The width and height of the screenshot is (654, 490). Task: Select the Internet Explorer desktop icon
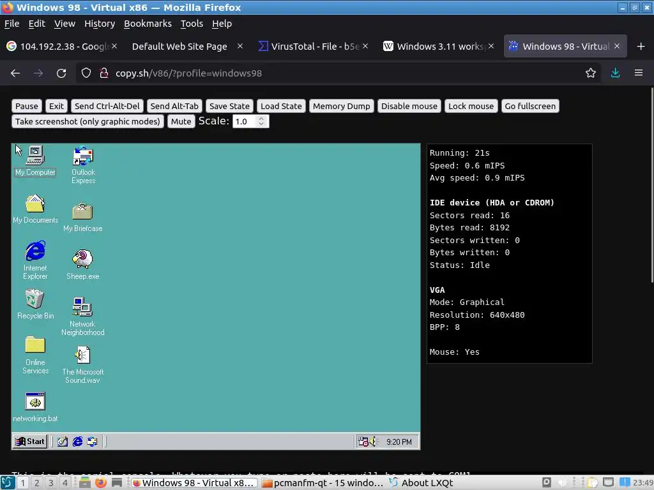(x=35, y=260)
